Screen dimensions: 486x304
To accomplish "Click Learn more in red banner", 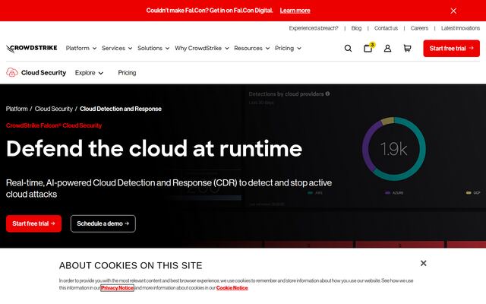I will [295, 11].
